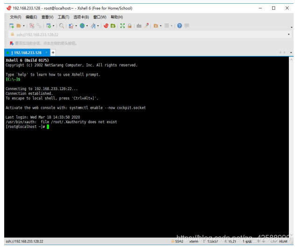Expand the Open Session folder dropdown arrow
Screen dimensions: 295x247
[24, 26]
